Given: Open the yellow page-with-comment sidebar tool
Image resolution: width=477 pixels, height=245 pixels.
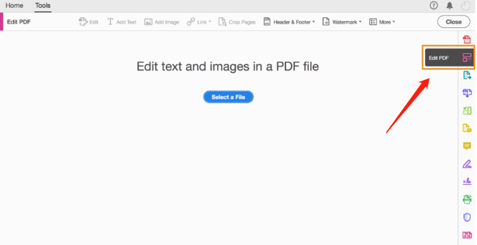Looking at the screenshot, I should tap(467, 128).
